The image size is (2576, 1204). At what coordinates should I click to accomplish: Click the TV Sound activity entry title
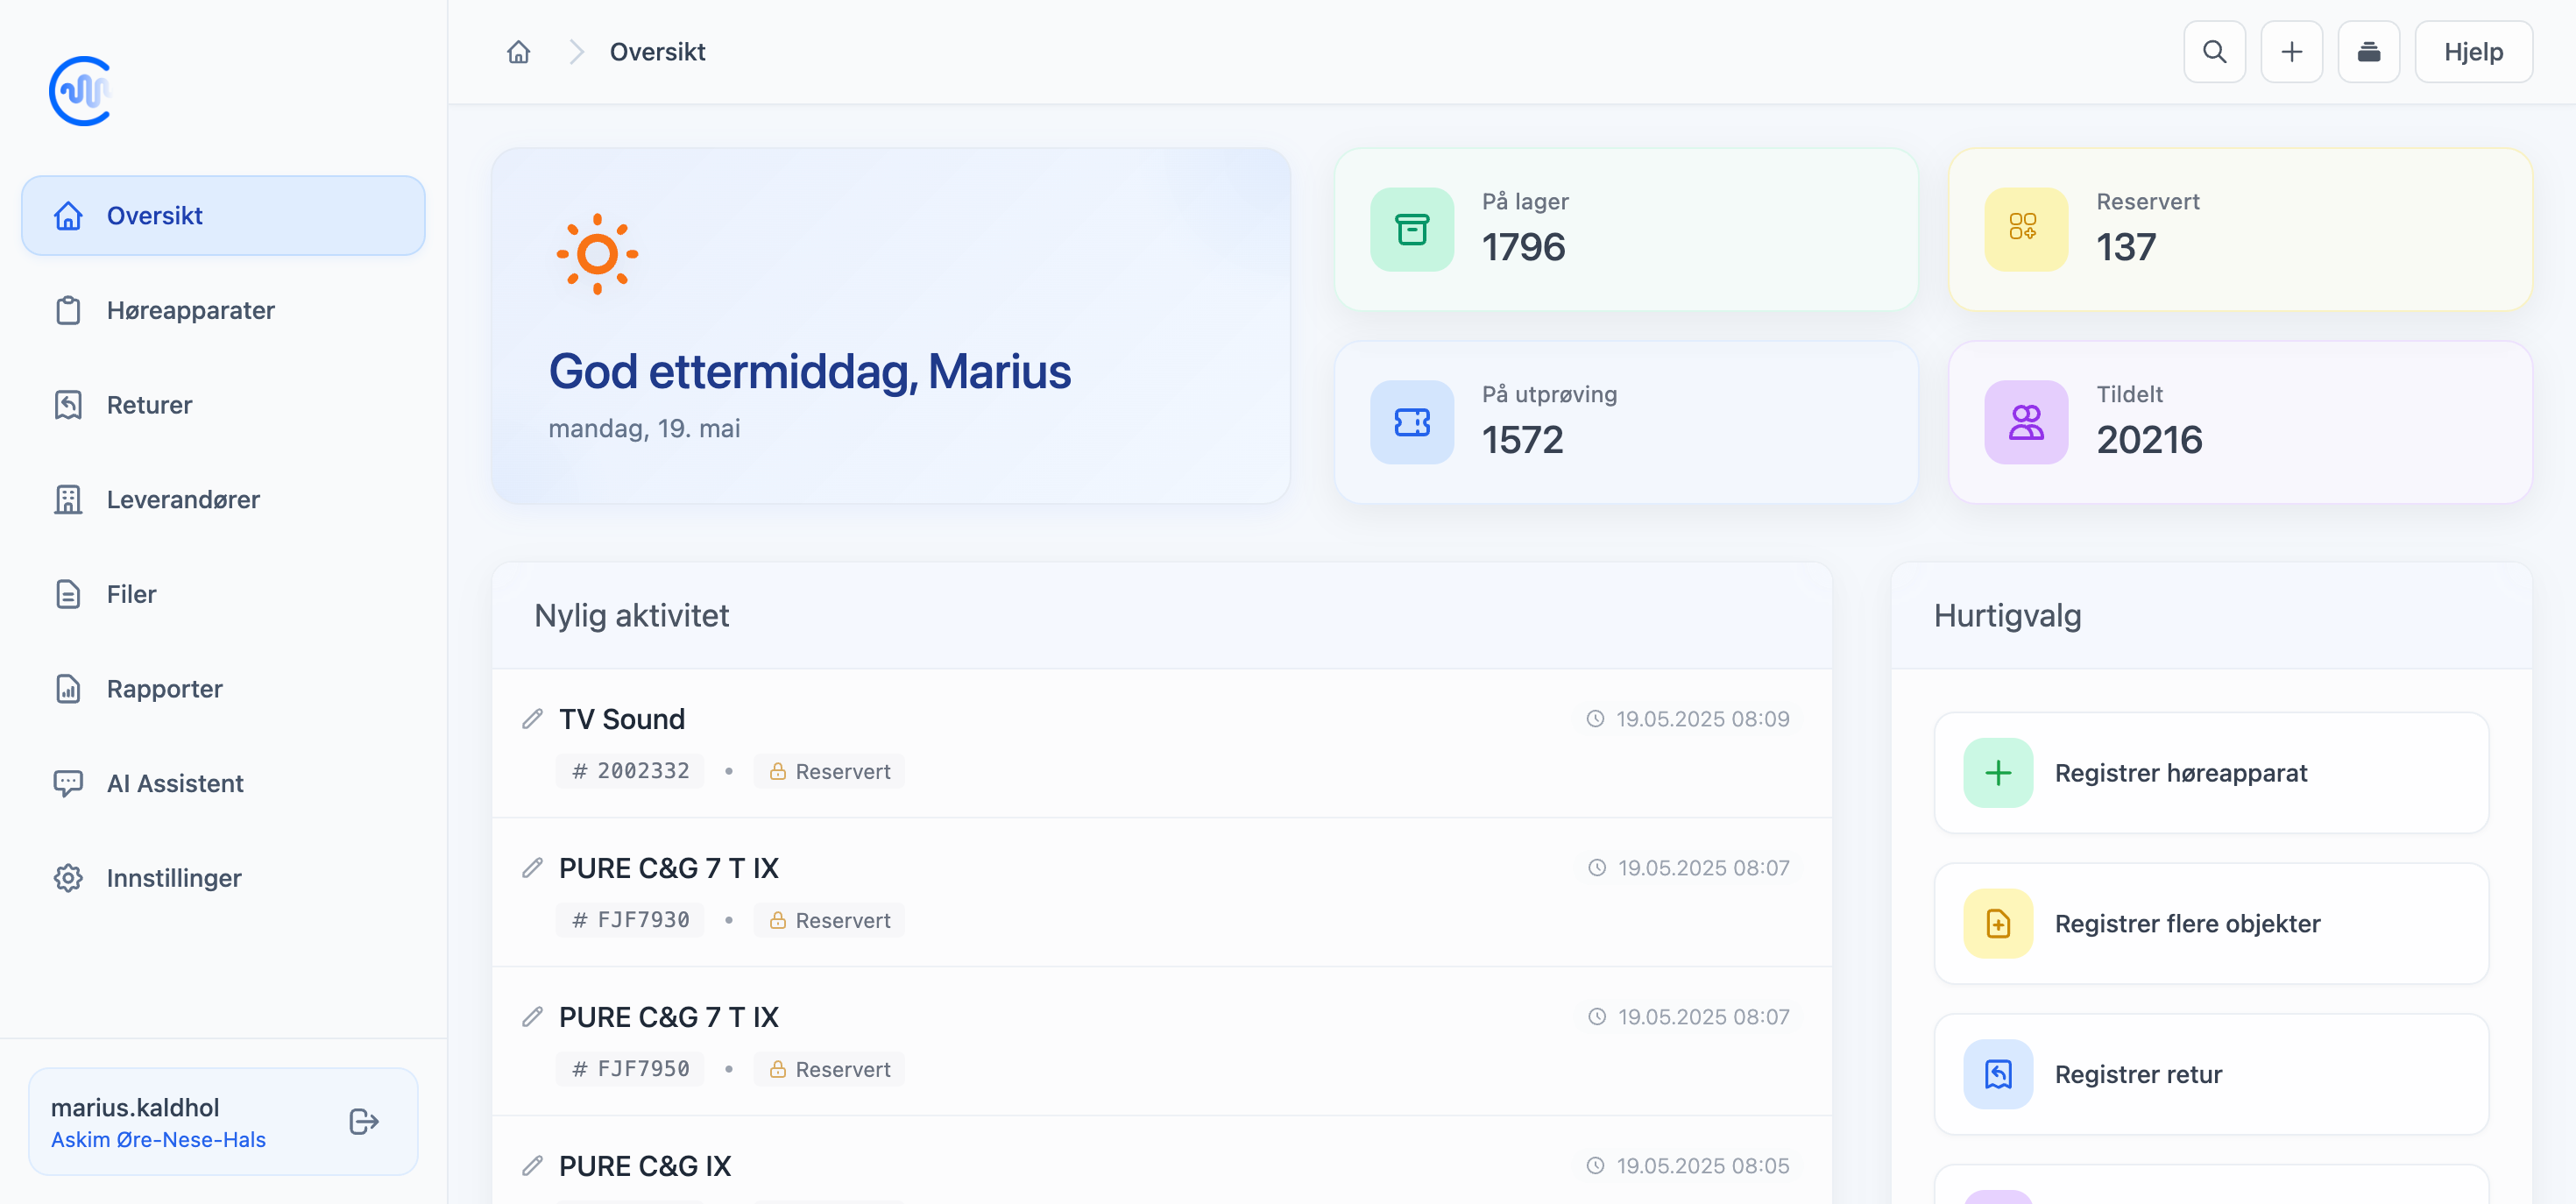click(x=621, y=719)
